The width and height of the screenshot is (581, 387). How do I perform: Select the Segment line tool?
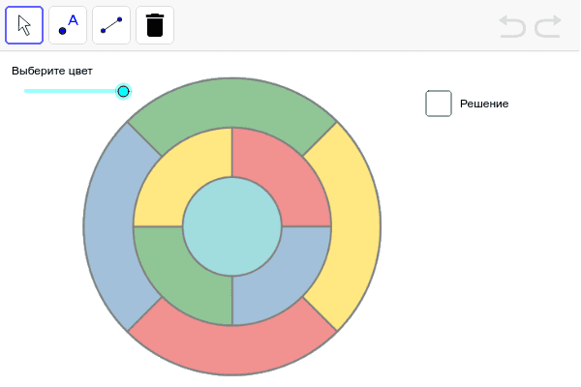click(111, 25)
